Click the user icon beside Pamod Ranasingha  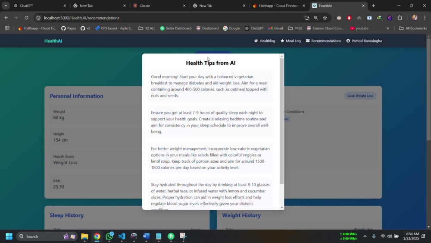pos(348,41)
